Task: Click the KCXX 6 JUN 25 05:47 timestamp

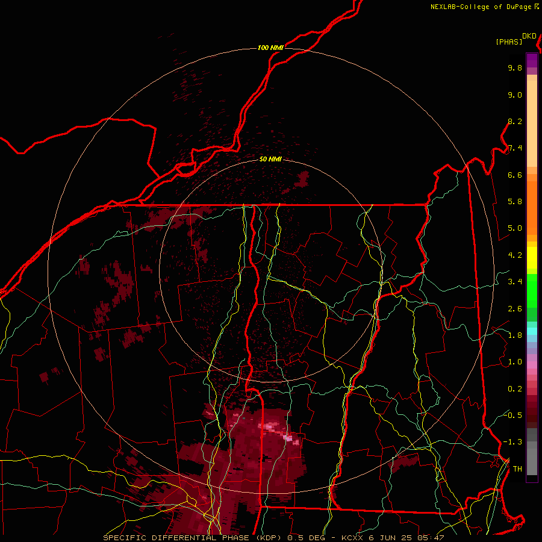Action: pyautogui.click(x=393, y=538)
